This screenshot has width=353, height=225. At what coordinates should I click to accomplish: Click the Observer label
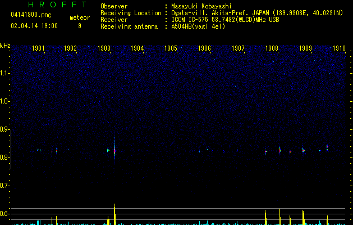tap(114, 6)
